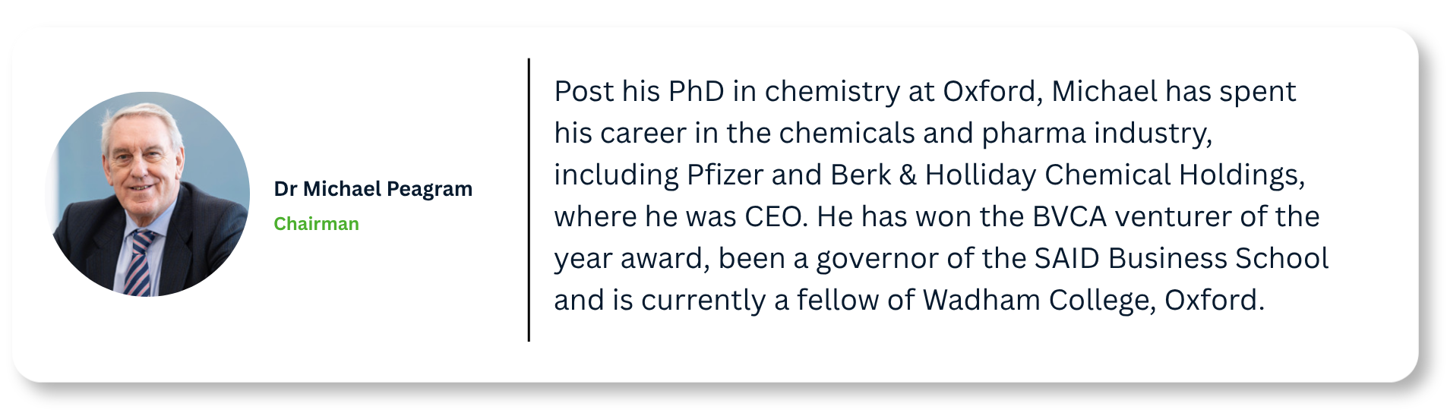Click the striped tie in the portrait
This screenshot has width=1447, height=416.
138,263
